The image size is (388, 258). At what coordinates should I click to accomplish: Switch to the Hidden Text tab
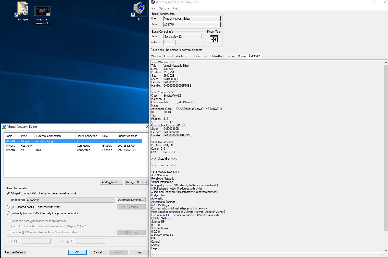[200, 56]
